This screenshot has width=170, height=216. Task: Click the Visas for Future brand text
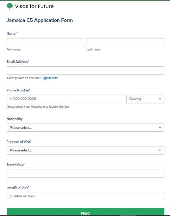34,6
